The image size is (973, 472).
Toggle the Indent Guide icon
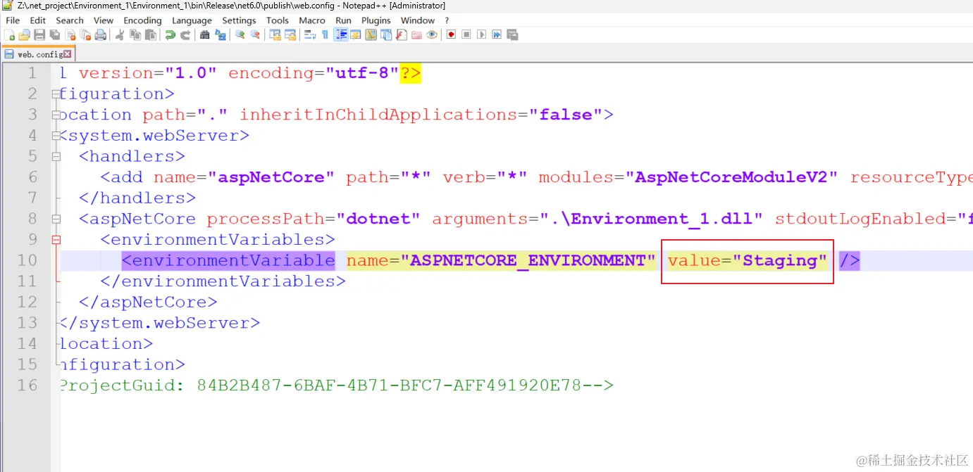coord(342,34)
